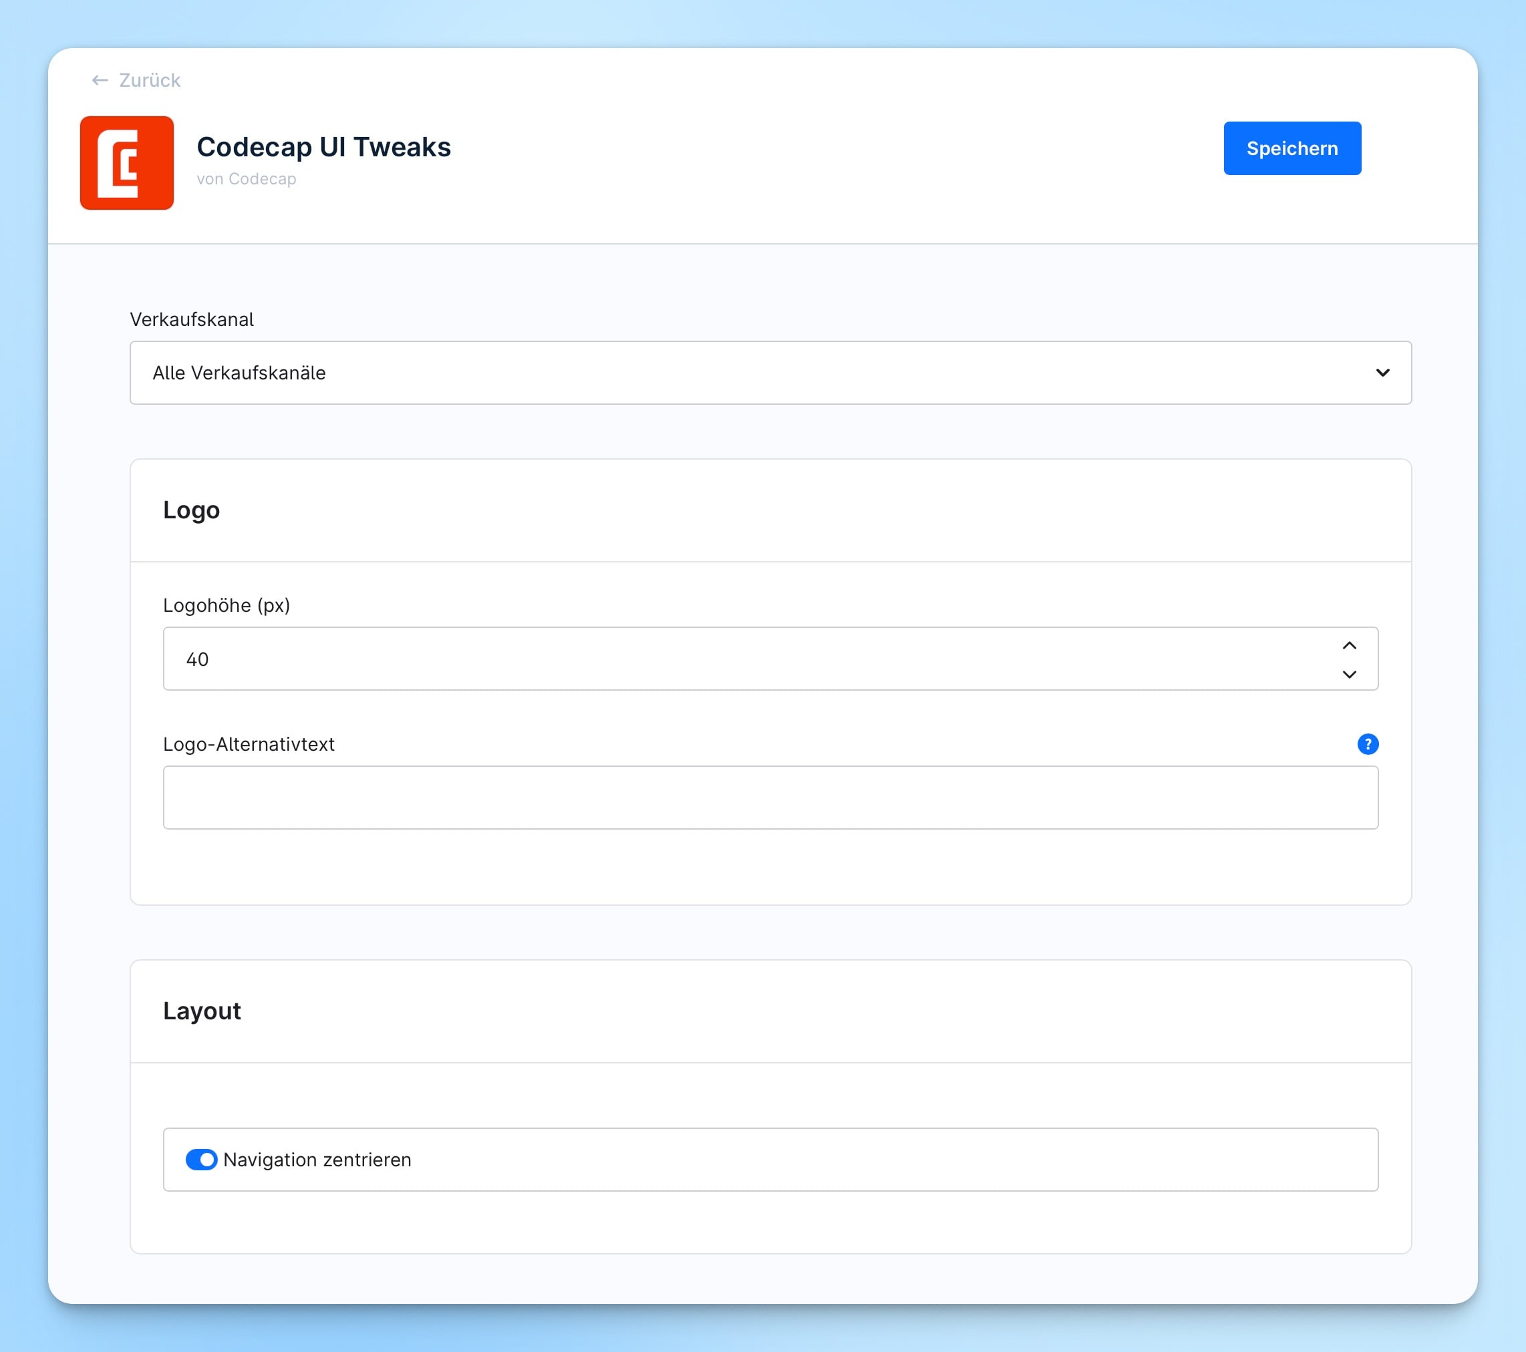The image size is (1526, 1352).
Task: Click the Logo section heading
Action: 191,510
